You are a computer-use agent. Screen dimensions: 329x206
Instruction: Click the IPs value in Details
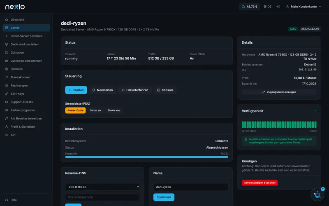308,70
